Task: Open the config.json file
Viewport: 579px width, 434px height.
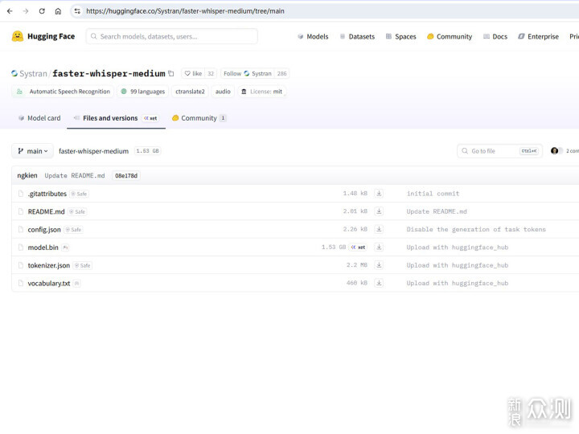Action: point(44,230)
